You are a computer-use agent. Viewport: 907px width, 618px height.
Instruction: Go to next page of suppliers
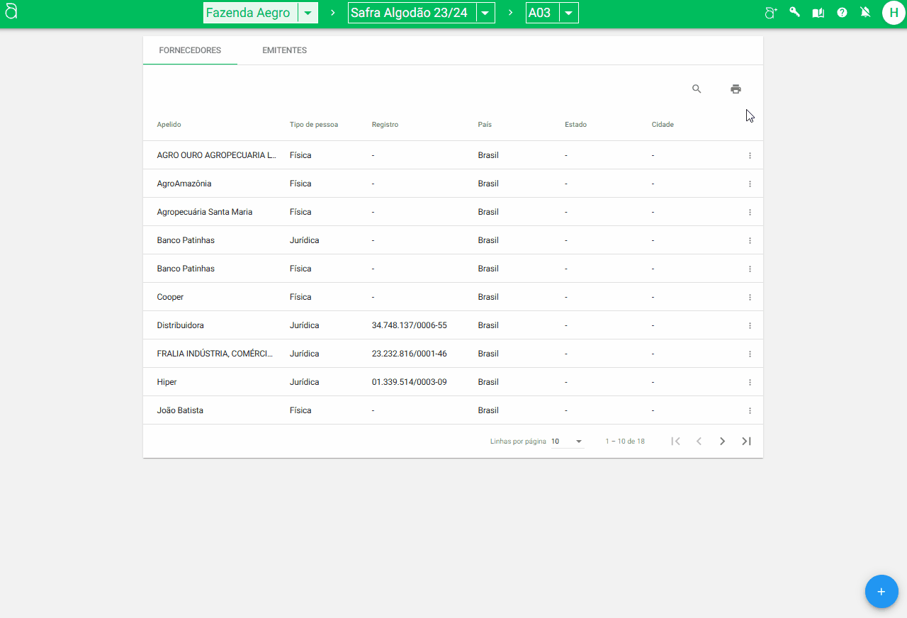click(722, 441)
